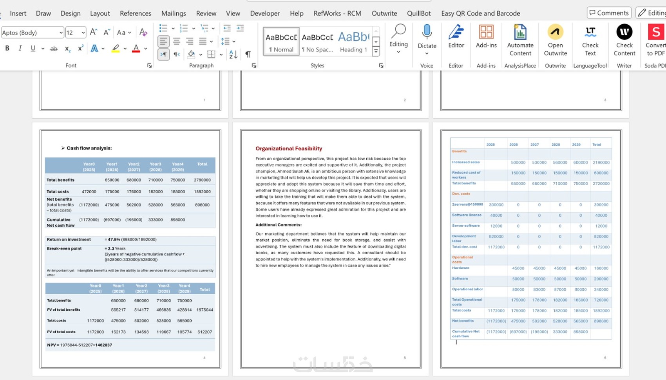Apply No Spacing style
Screen dimensions: 666x380
pyautogui.click(x=317, y=41)
